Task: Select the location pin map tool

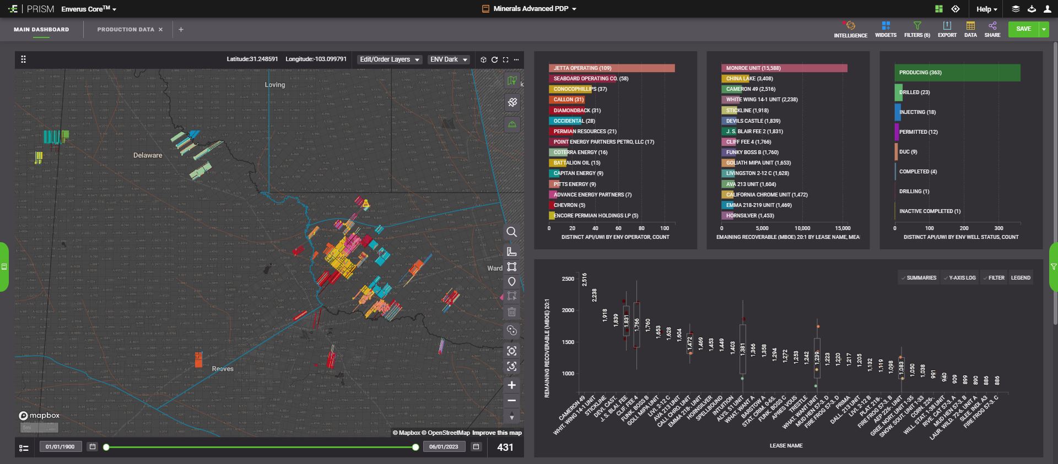Action: [512, 282]
